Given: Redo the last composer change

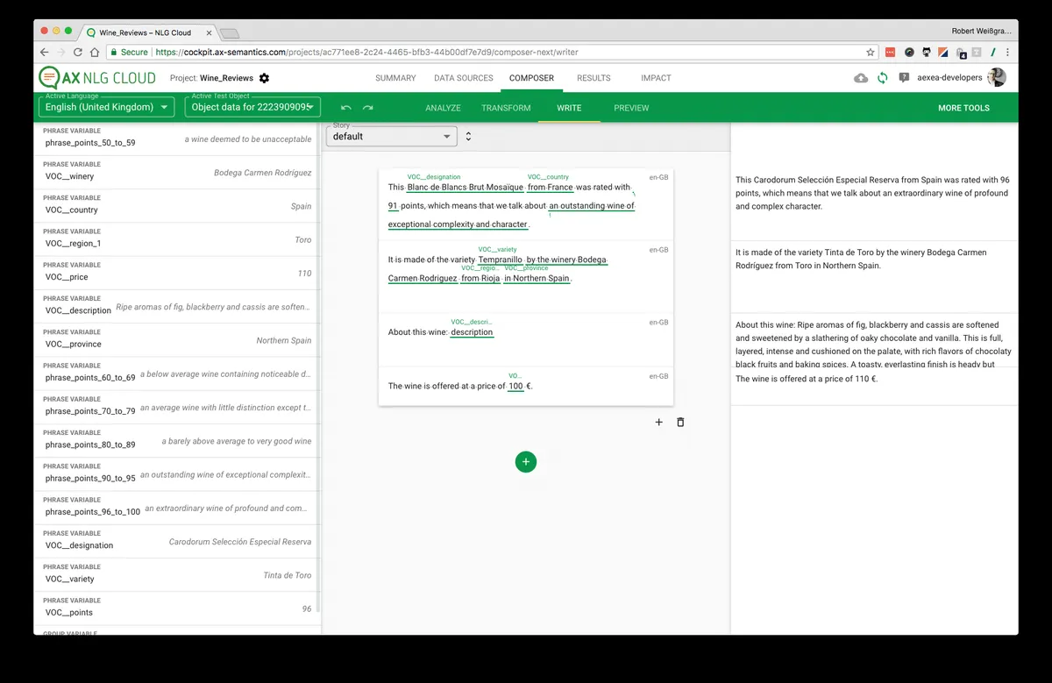Looking at the screenshot, I should 368,108.
